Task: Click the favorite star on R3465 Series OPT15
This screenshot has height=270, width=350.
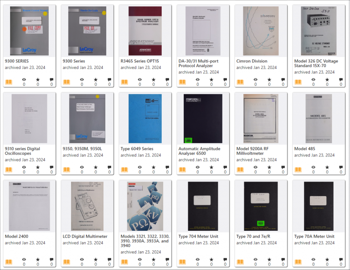Action: pyautogui.click(x=154, y=79)
